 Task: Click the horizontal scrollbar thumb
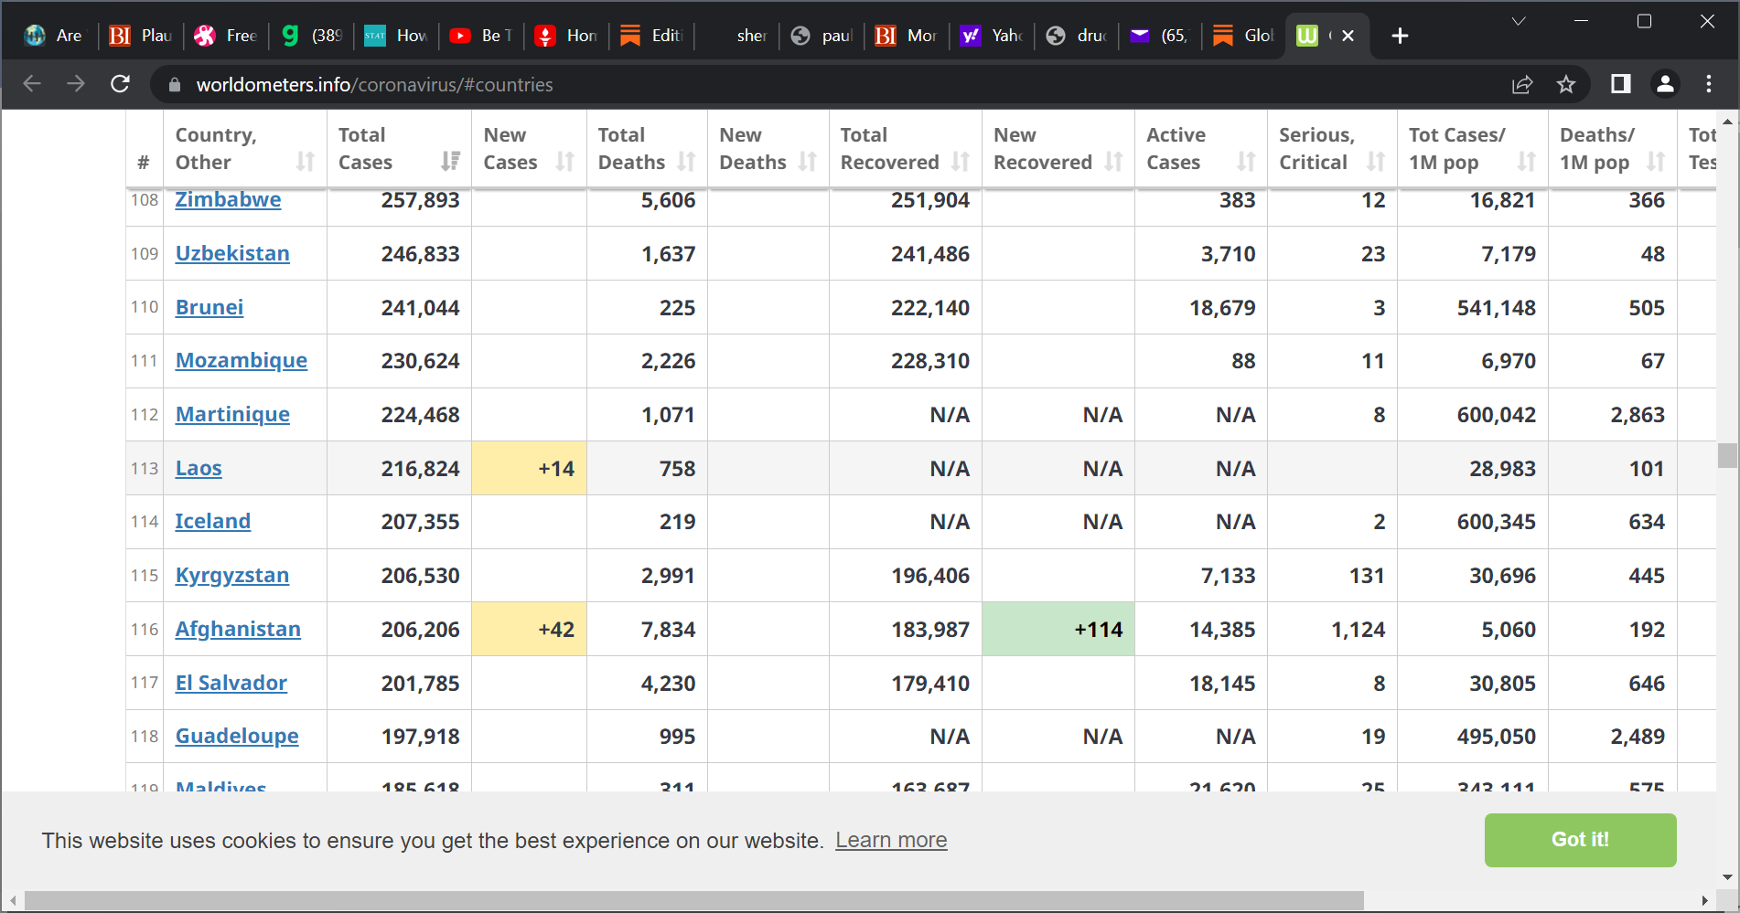click(x=693, y=900)
